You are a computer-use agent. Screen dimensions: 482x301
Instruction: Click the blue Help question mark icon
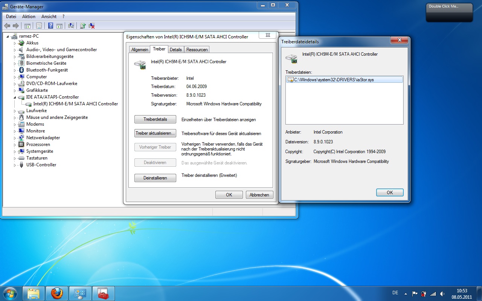pos(51,26)
